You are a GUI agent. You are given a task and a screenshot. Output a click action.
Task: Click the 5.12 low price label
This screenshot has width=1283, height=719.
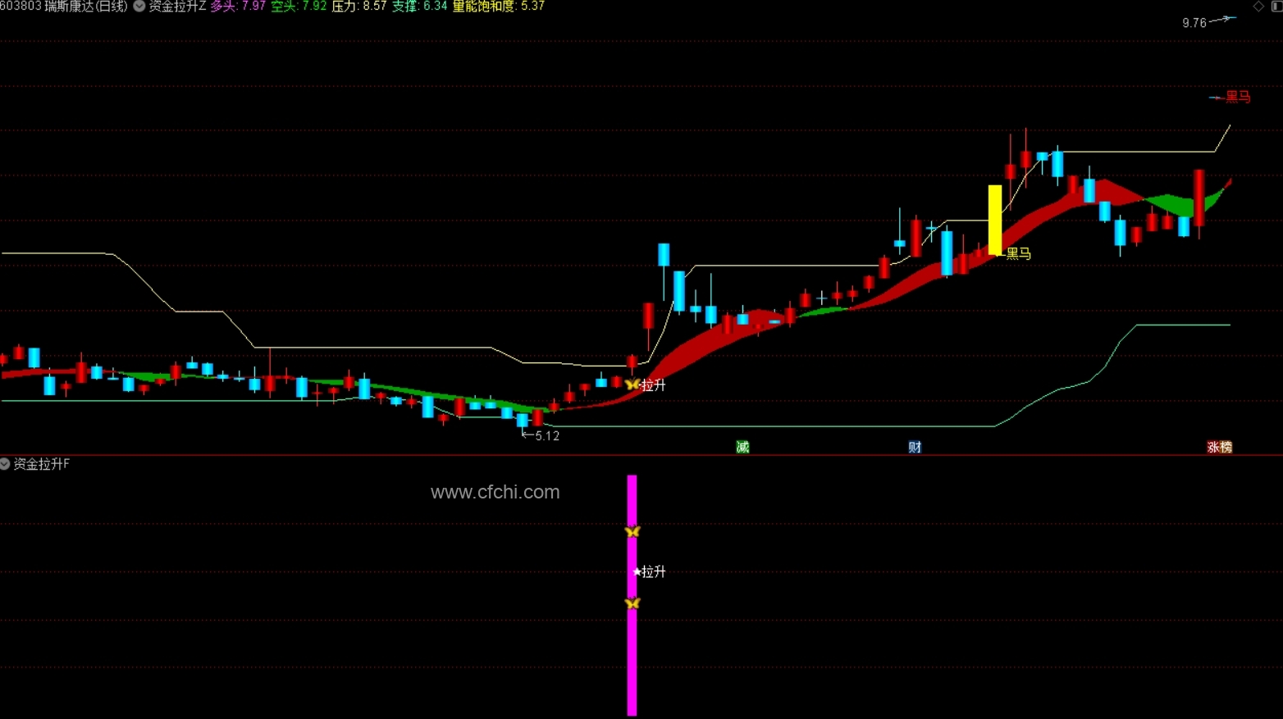pos(547,436)
